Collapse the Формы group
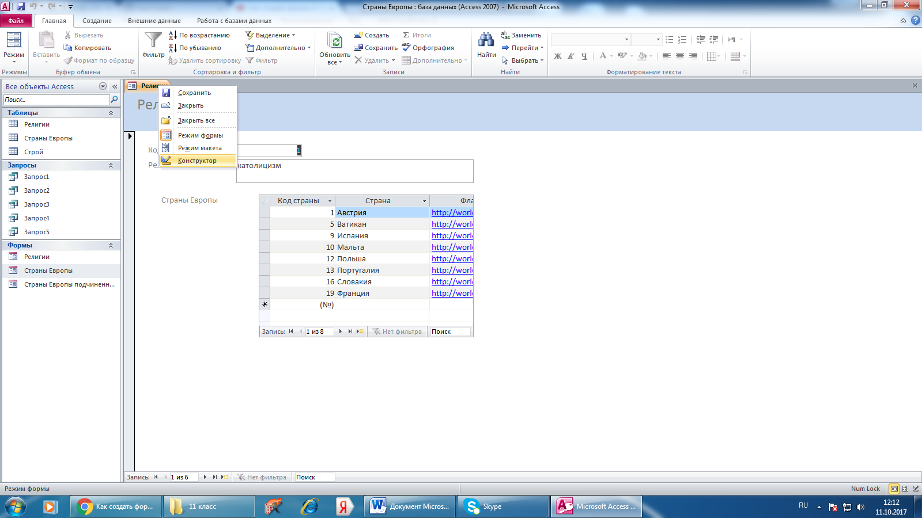 pos(111,245)
